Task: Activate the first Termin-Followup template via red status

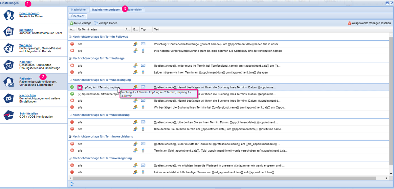Action: [x=72, y=44]
